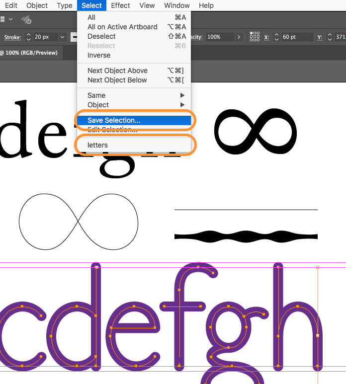
Task: Open the Object menu in menu bar
Action: (37, 5)
